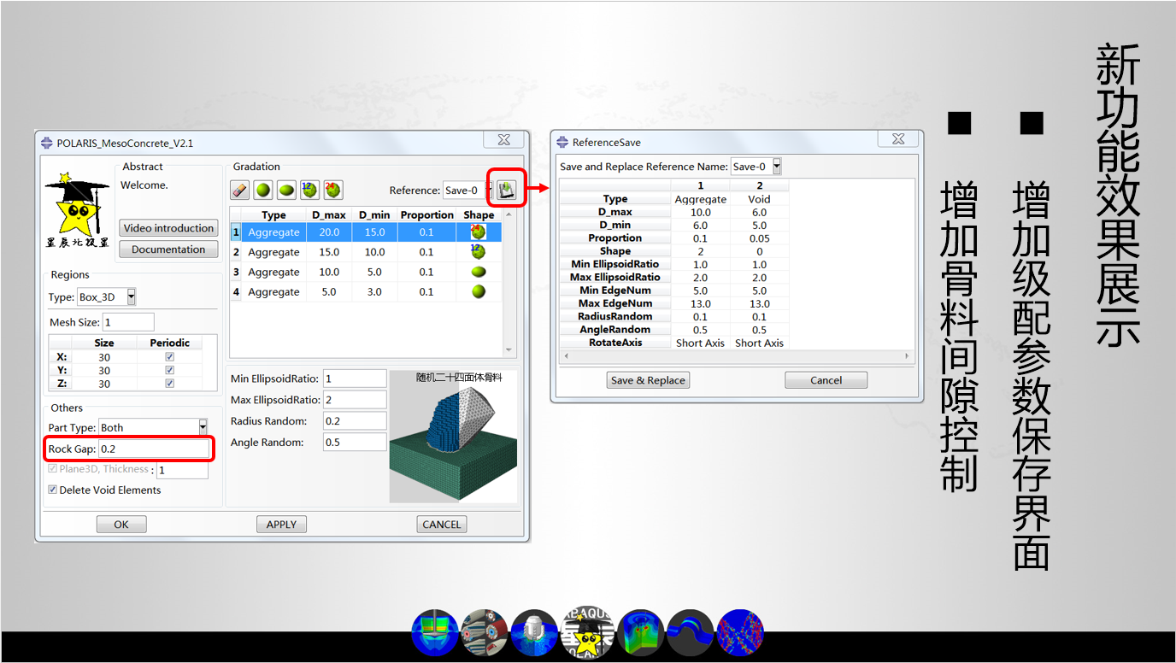Screen dimensions: 1176x663
Task: Choose the 12-face polyhedron aggregate icon
Action: 309,191
